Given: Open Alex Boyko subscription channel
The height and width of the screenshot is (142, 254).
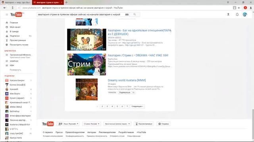Looking at the screenshot, I should pos(15,94).
